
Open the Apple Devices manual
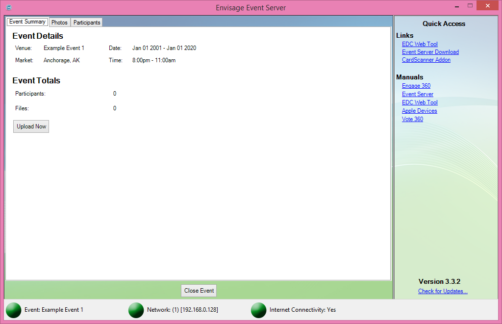419,111
